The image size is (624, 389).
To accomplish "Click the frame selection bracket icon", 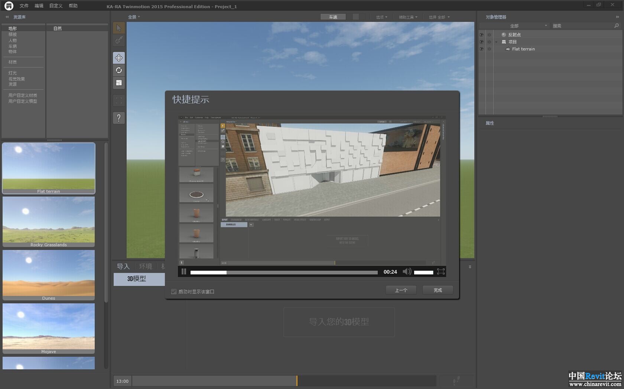I will [x=119, y=100].
